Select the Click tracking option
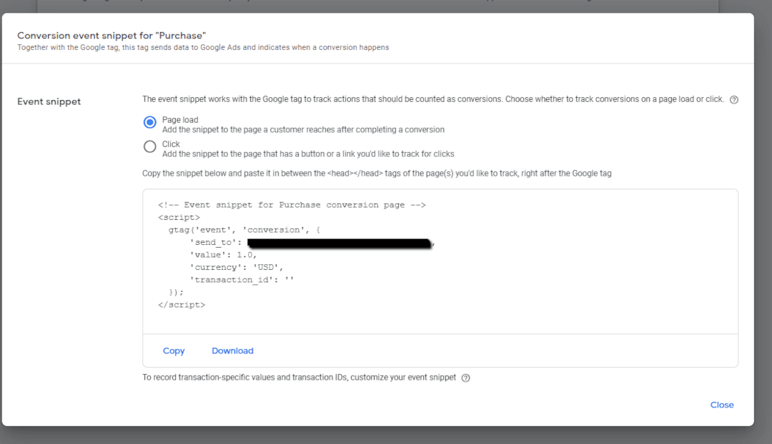Screen dimensions: 772x444 (149, 146)
